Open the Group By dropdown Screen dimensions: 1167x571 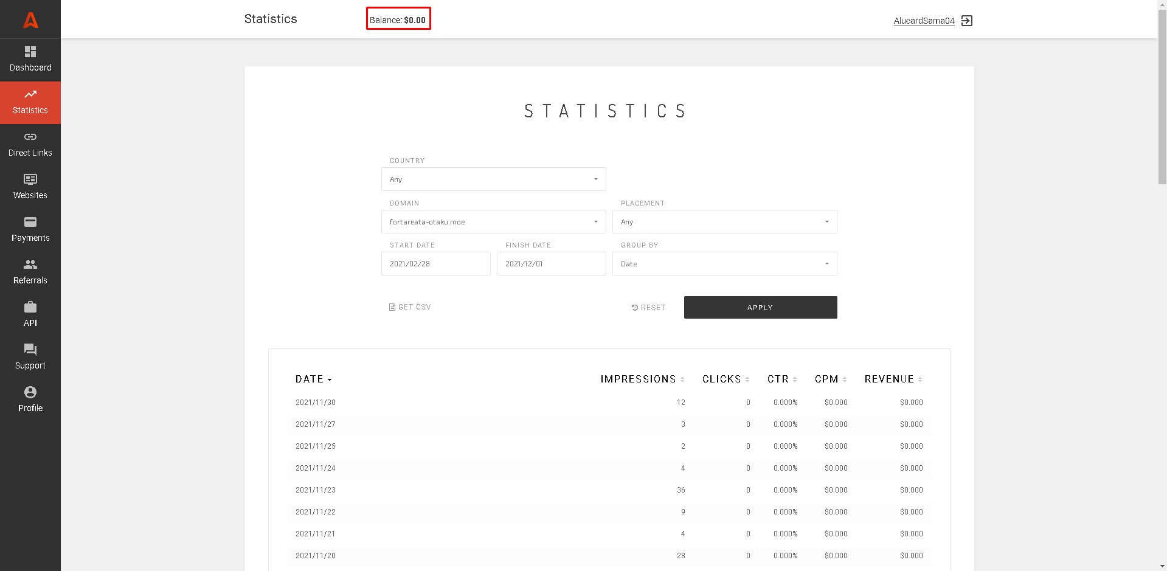click(x=724, y=264)
